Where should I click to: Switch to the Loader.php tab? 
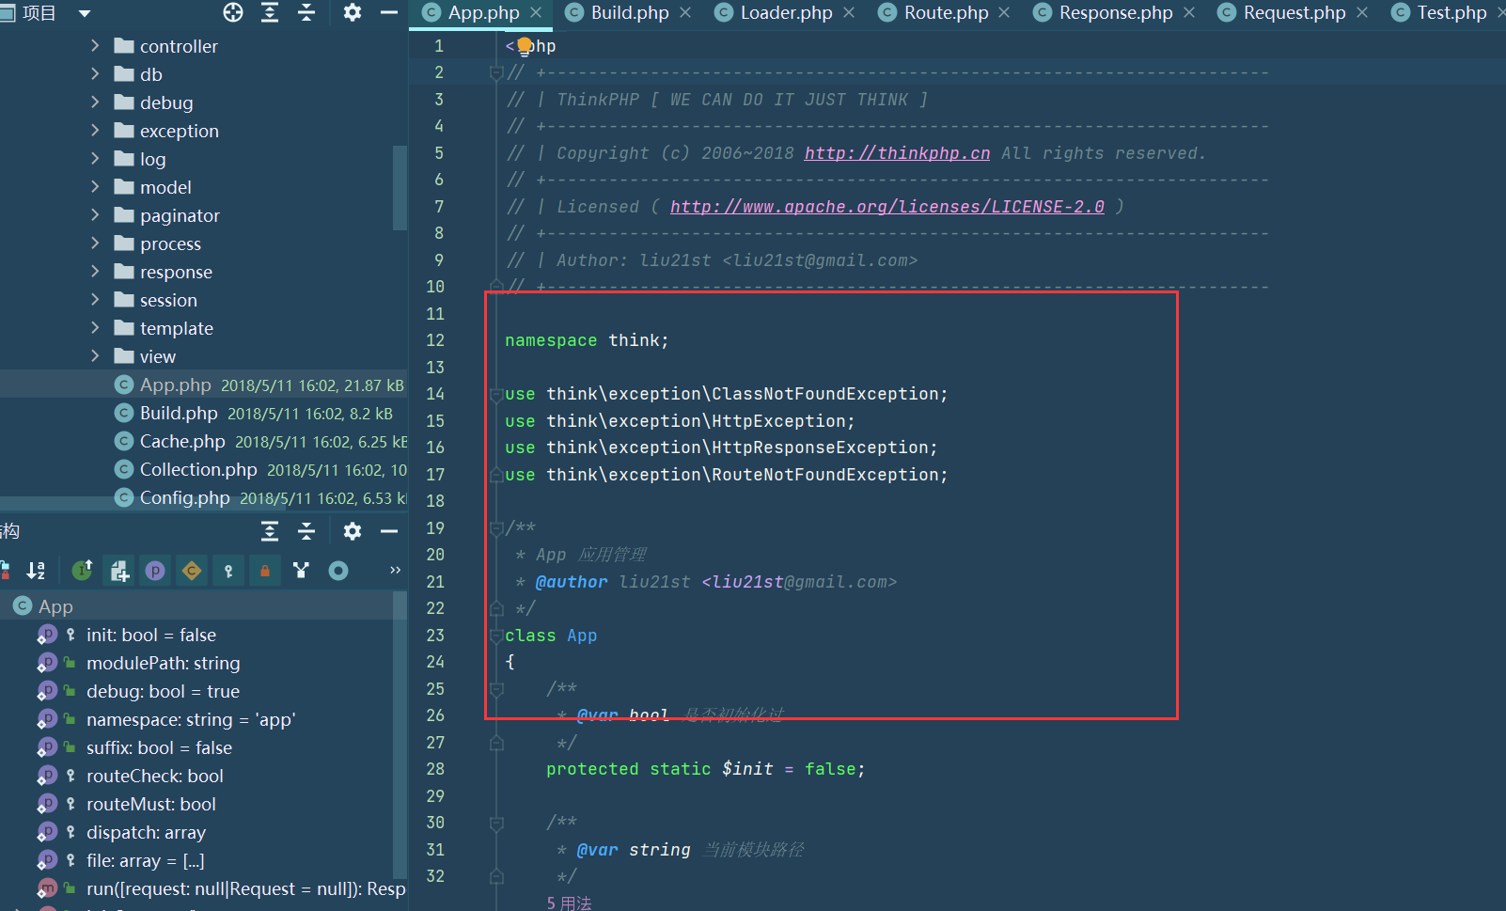coord(786,12)
